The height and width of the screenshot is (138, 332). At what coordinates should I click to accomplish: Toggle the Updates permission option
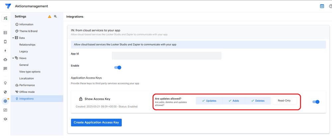coord(209,101)
